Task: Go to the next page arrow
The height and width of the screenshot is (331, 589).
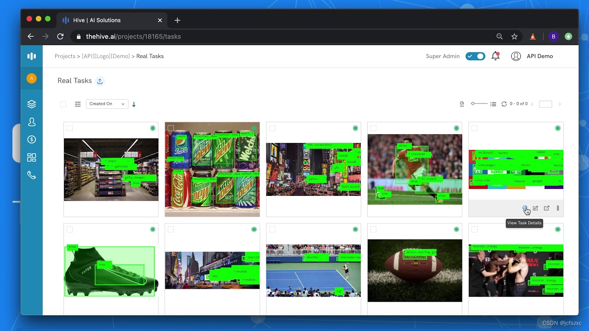Action: click(x=560, y=104)
